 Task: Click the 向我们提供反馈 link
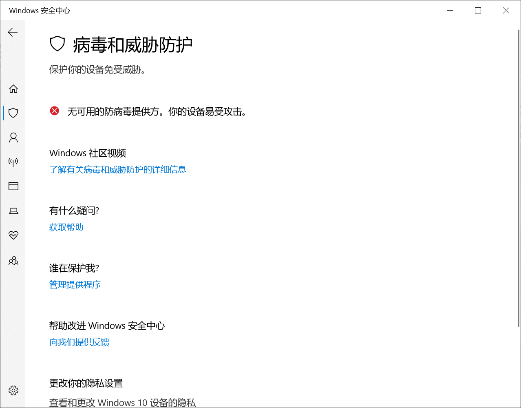(79, 342)
